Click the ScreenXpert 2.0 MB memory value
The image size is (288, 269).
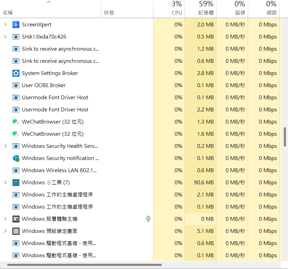(205, 25)
